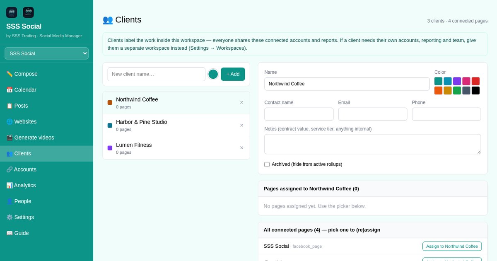The image size is (497, 261).
Task: Click the Name field containing Northwind Coffee
Action: [x=347, y=84]
